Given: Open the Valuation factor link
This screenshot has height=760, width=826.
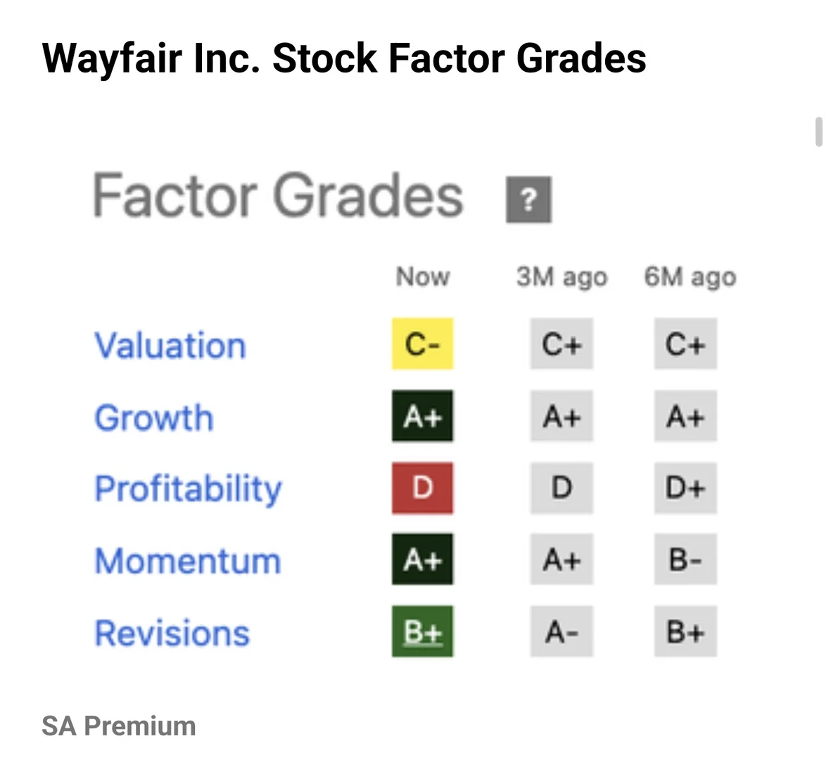Looking at the screenshot, I should 170,346.
